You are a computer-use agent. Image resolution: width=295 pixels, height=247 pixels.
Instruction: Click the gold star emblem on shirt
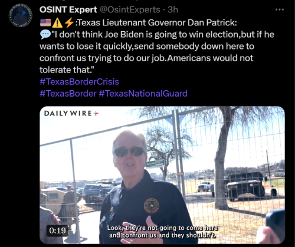point(152,206)
